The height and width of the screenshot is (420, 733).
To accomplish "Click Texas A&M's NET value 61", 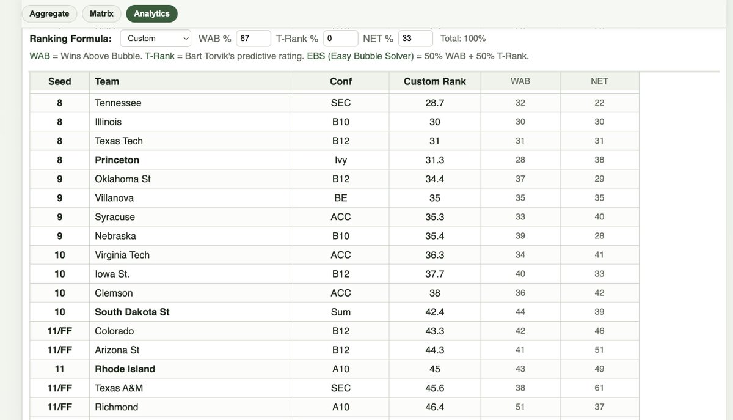I will 599,387.
